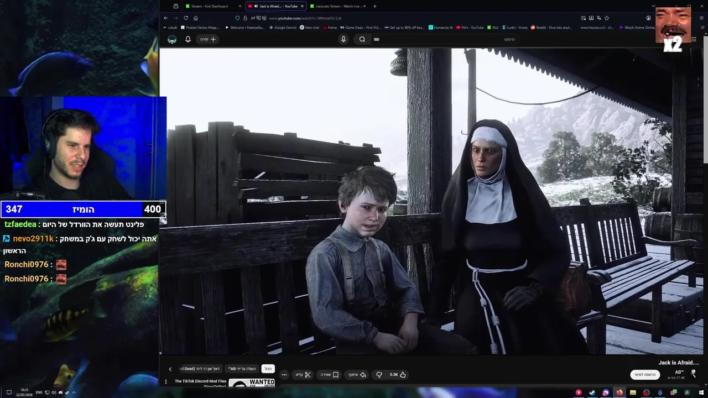Expand hidden system tray icons
This screenshot has height=398, width=708.
point(74,392)
